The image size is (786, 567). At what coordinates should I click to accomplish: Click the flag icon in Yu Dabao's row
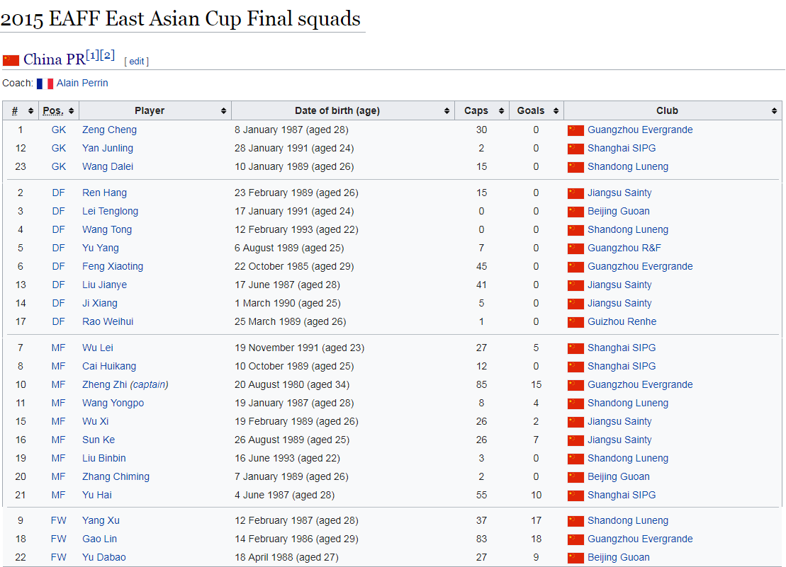pos(576,558)
